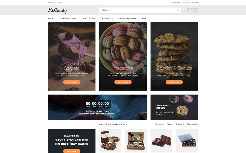
Task: Click the search magnifier icon
Action: [x=178, y=10]
